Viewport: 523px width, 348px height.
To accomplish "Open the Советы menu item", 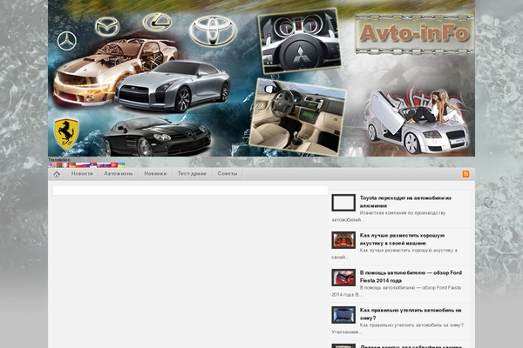I will pyautogui.click(x=228, y=174).
